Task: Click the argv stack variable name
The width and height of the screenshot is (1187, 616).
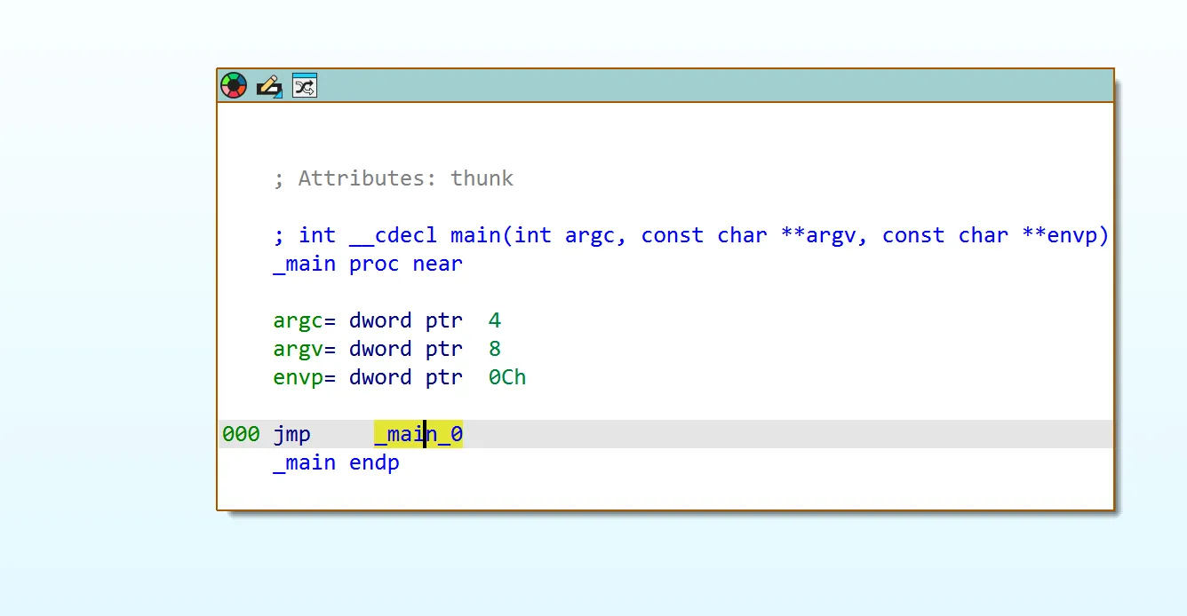Action: (x=298, y=349)
